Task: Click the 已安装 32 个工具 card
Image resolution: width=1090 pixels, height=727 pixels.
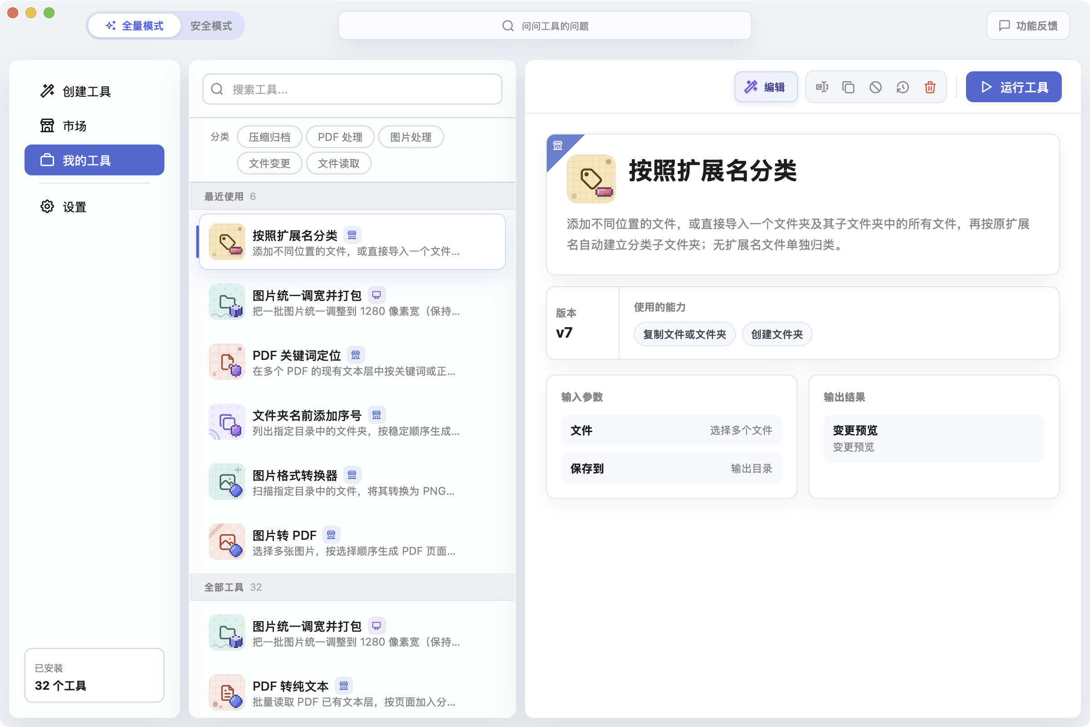Action: [x=94, y=676]
